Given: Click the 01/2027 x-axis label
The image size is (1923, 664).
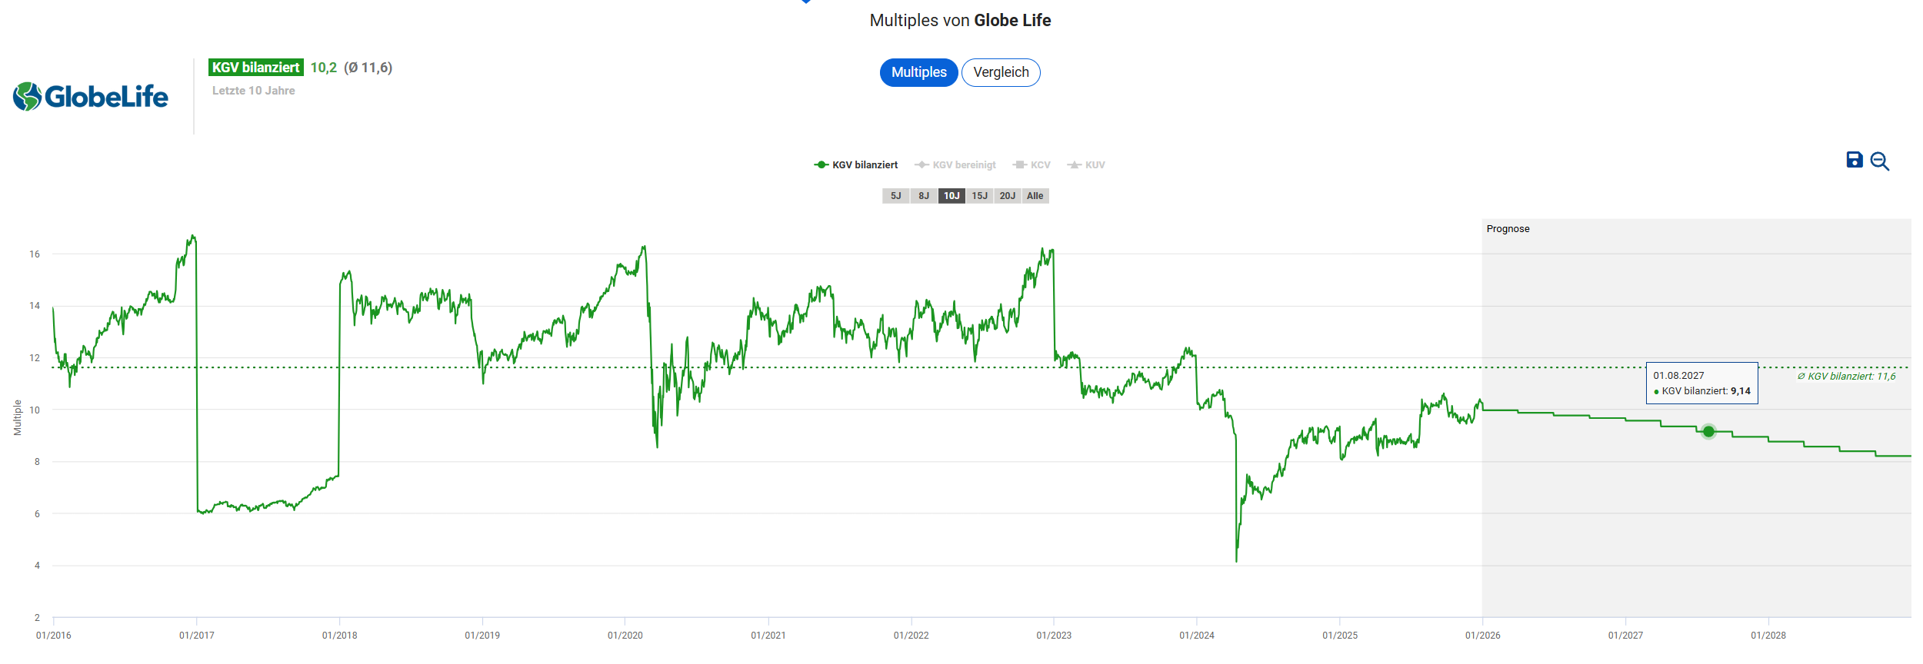Looking at the screenshot, I should click(x=1625, y=636).
